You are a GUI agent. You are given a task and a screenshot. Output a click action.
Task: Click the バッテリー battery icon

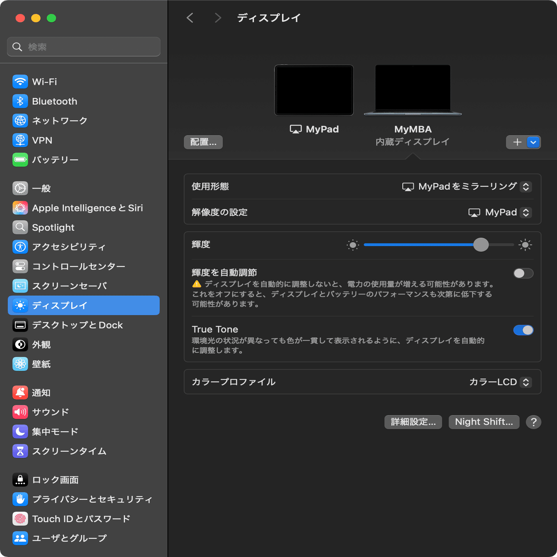tap(20, 159)
